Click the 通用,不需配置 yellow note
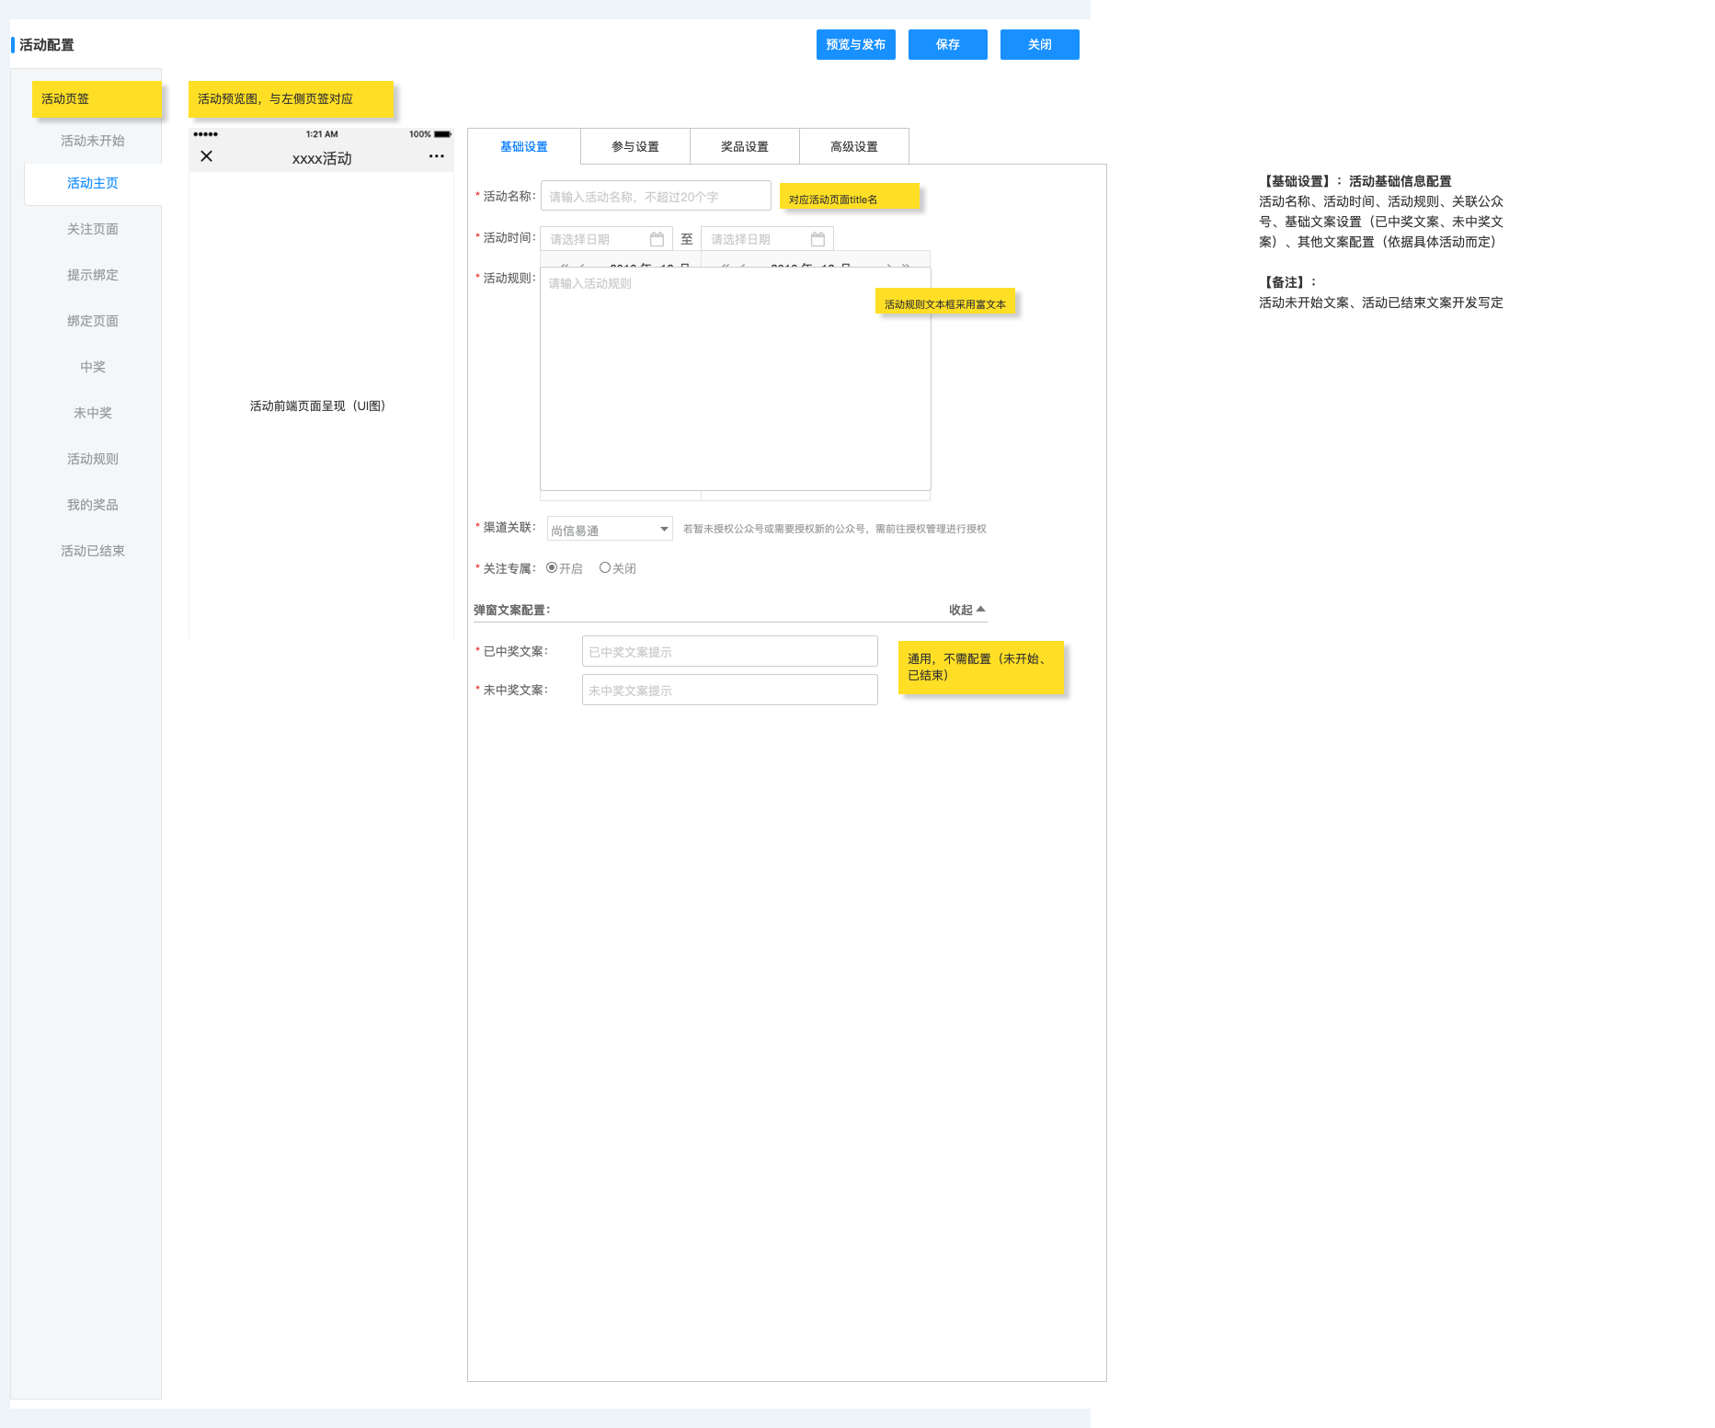 point(981,667)
